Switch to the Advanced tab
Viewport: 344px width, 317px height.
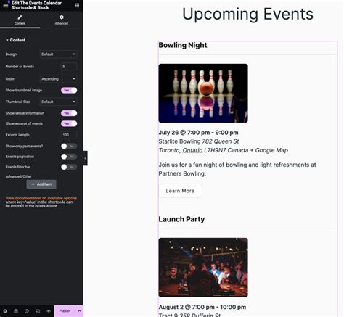62,20
